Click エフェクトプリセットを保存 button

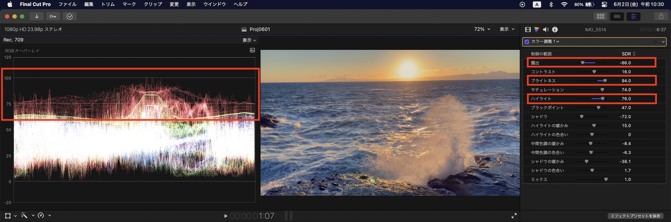pos(635,216)
